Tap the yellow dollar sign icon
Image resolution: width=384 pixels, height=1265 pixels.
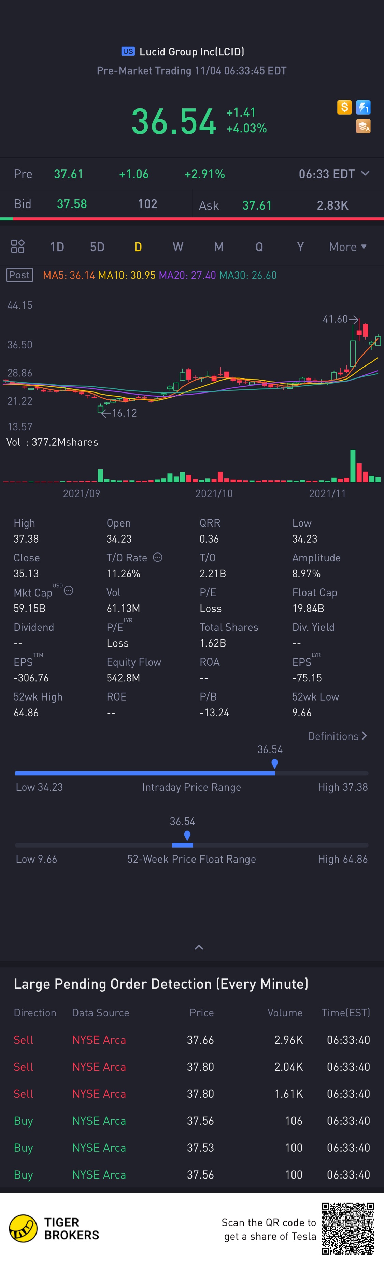[344, 107]
